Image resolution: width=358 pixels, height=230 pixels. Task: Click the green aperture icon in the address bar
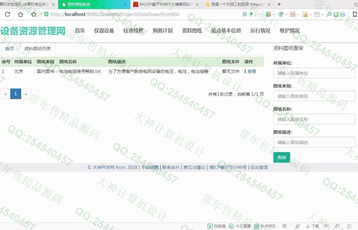click(245, 14)
